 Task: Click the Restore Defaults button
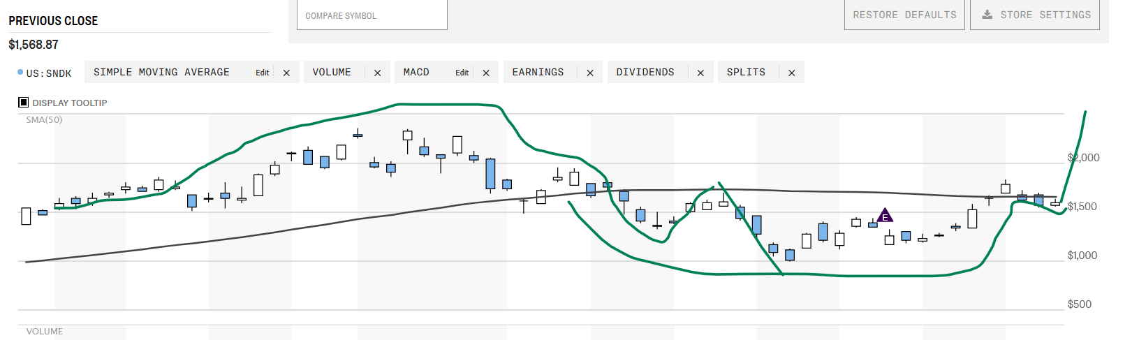tap(904, 15)
